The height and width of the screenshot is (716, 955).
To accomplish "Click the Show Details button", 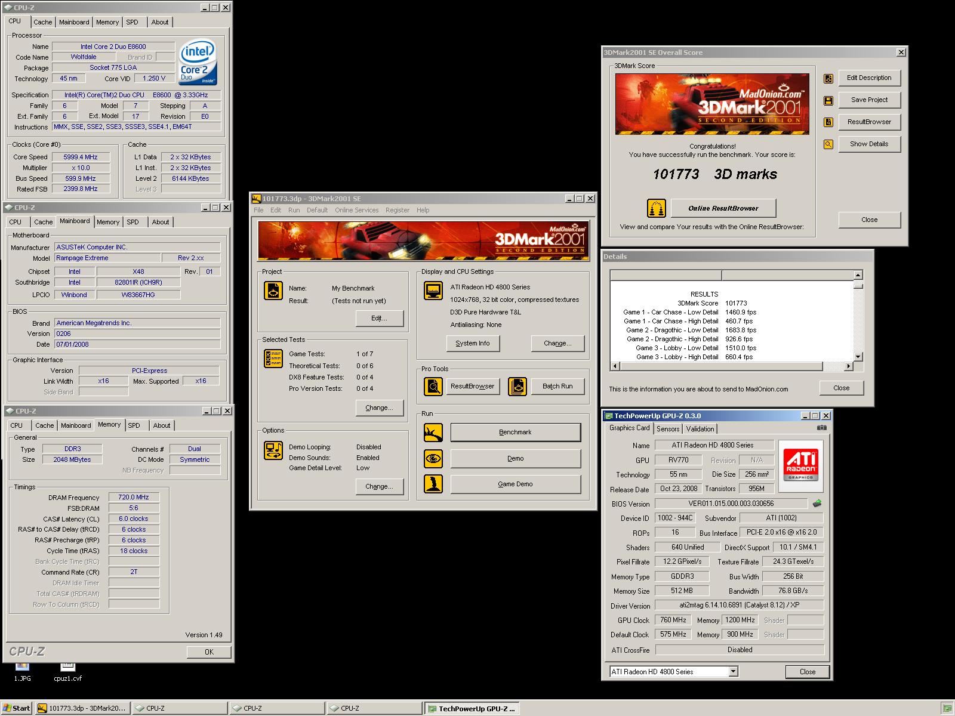I will coord(869,144).
